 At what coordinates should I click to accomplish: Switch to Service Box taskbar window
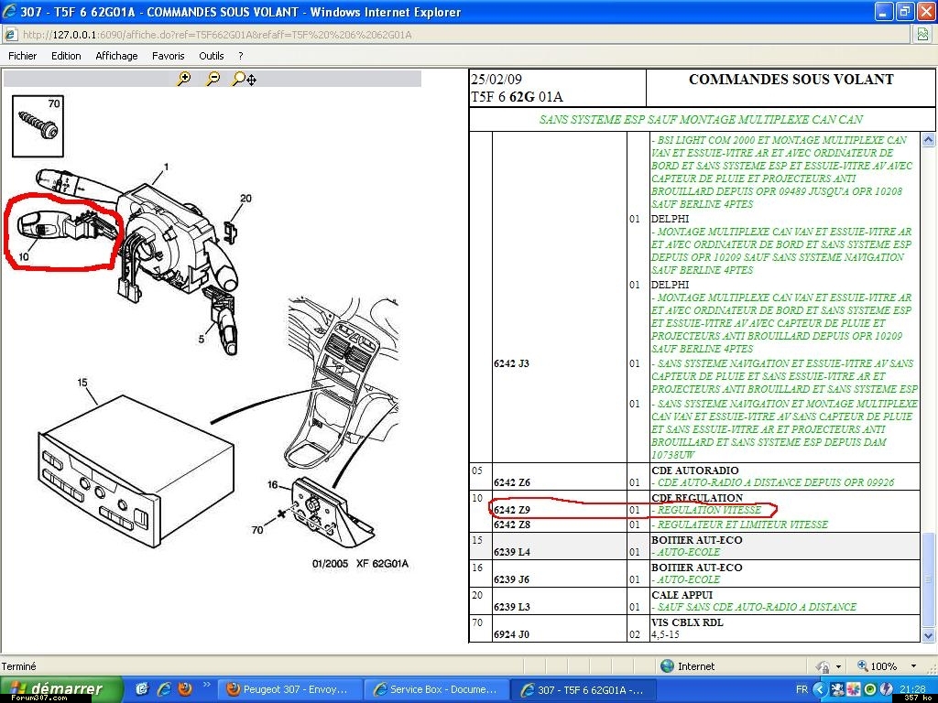pyautogui.click(x=436, y=689)
